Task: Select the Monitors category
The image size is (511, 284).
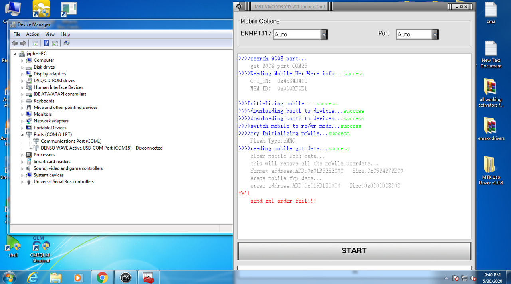Action: click(x=43, y=114)
